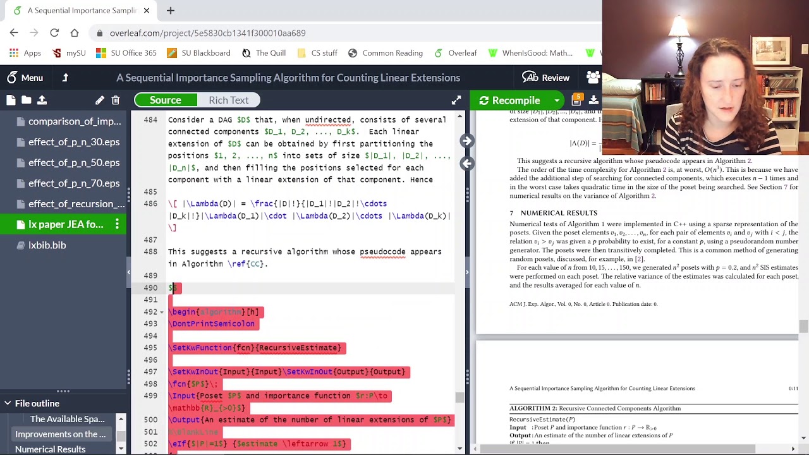This screenshot has width=809, height=455.
Task: Jump to Numerical Results outline item
Action: click(x=50, y=449)
